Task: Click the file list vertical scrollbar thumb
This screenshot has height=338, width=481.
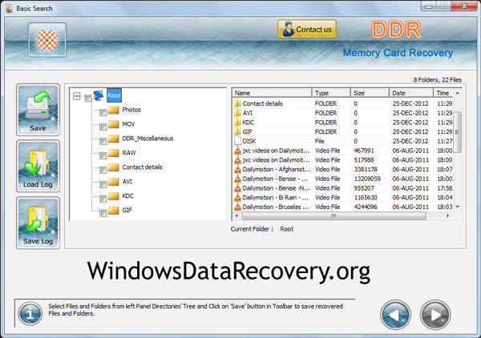Action: pos(457,132)
